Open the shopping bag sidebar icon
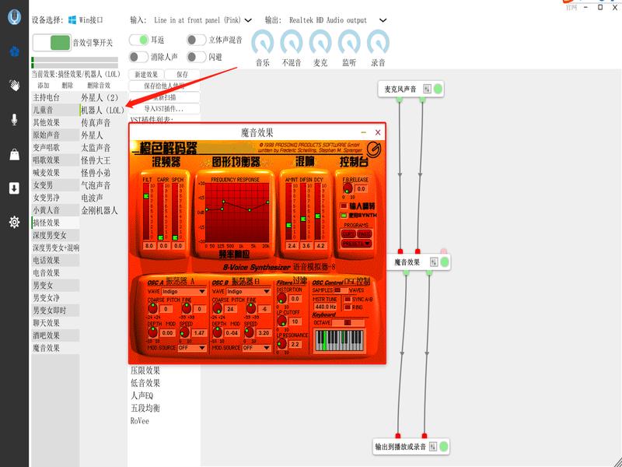This screenshot has width=622, height=467. (14, 154)
